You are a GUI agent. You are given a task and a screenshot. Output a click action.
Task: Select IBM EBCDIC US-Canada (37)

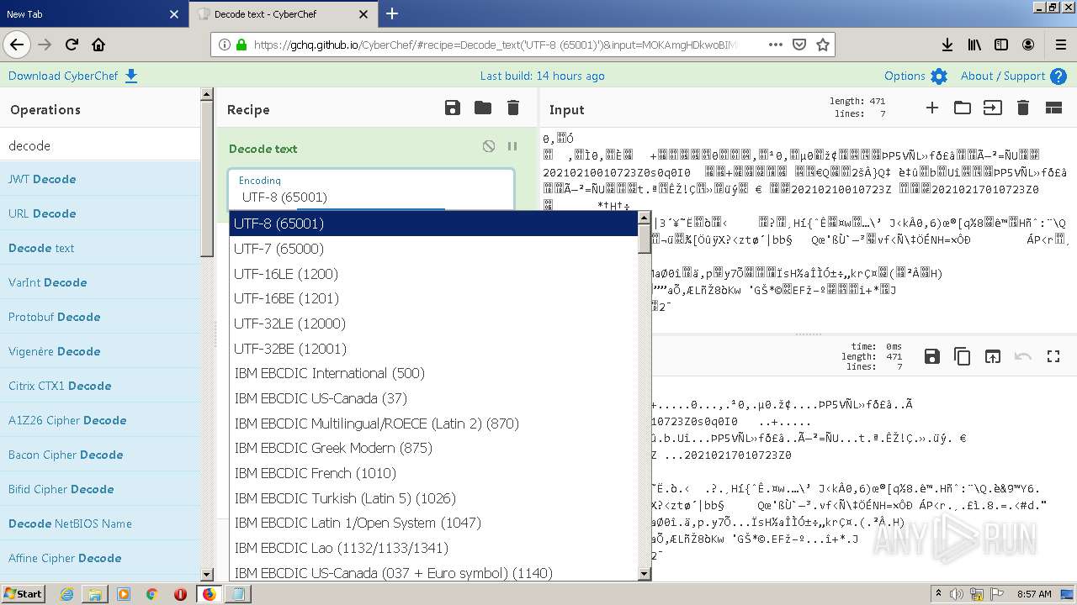[x=434, y=398]
